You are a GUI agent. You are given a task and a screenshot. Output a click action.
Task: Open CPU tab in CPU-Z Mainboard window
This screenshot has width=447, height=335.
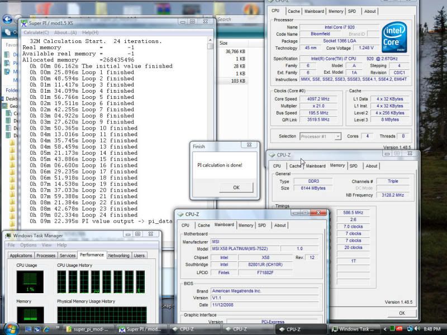186,226
